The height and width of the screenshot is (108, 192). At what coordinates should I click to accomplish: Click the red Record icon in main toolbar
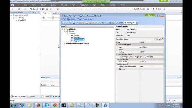coord(47,9)
